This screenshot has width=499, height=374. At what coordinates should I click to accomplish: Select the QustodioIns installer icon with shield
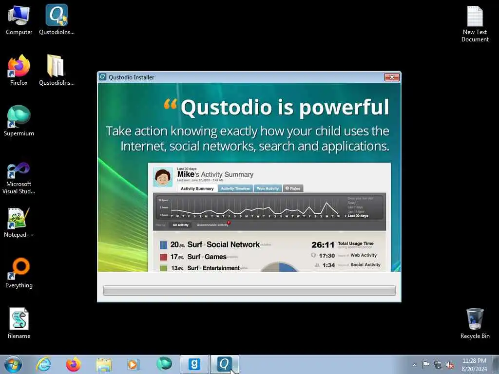pyautogui.click(x=57, y=19)
